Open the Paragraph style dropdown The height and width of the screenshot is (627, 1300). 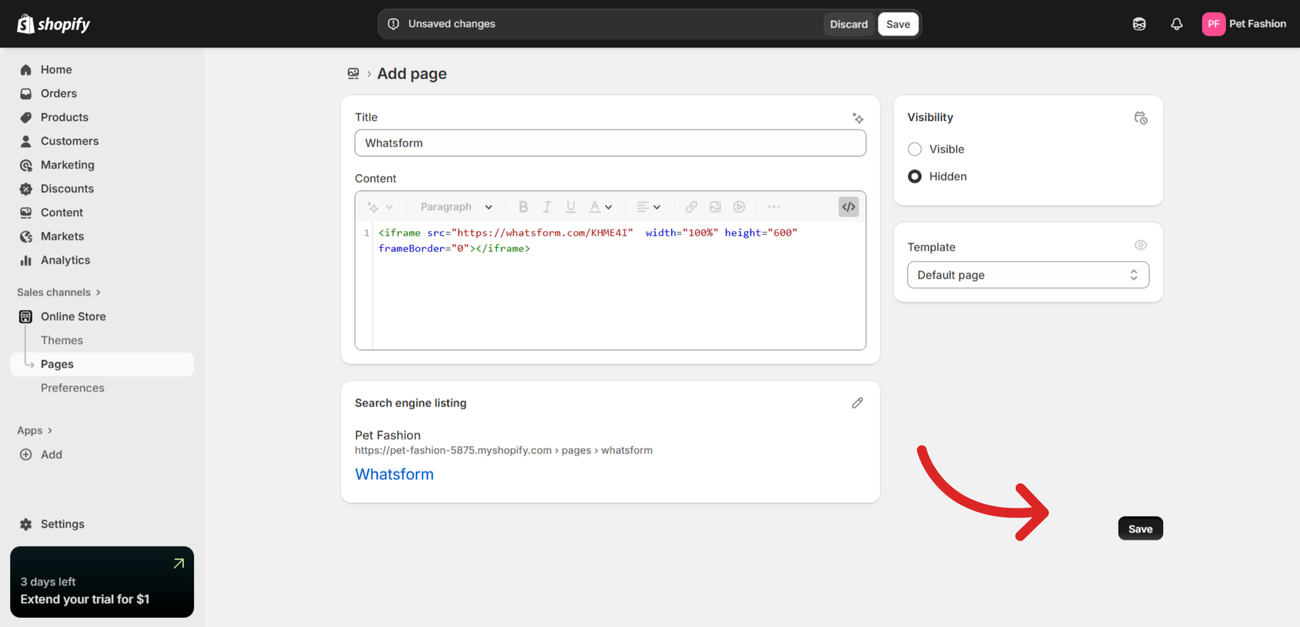click(456, 207)
